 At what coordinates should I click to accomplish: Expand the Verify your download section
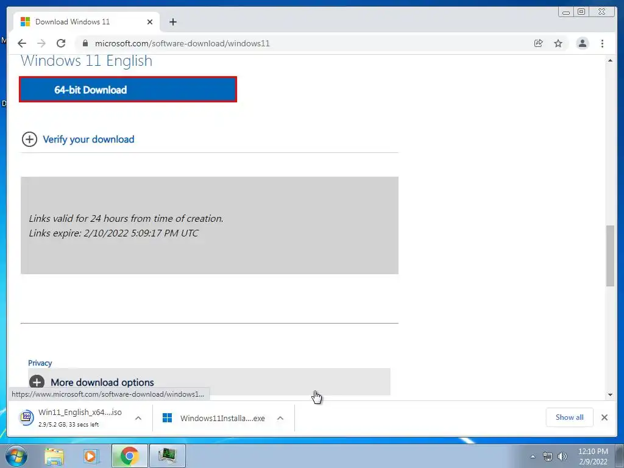[x=88, y=140]
